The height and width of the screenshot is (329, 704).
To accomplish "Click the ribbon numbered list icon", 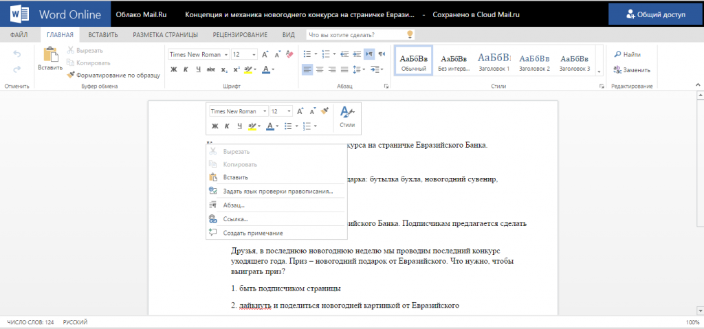I will tap(326, 54).
